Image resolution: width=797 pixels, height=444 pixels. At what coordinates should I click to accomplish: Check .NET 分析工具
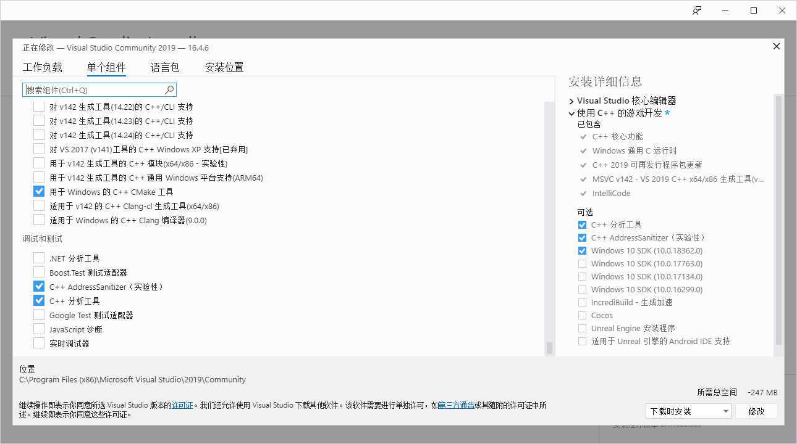[39, 258]
